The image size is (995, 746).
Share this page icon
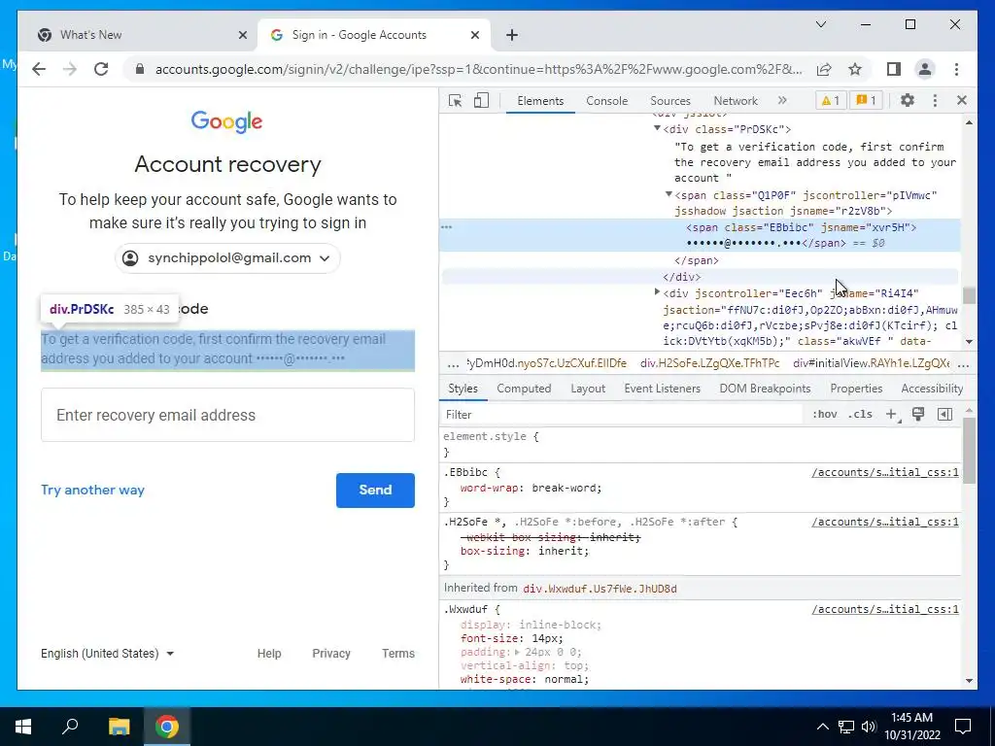[x=824, y=69]
